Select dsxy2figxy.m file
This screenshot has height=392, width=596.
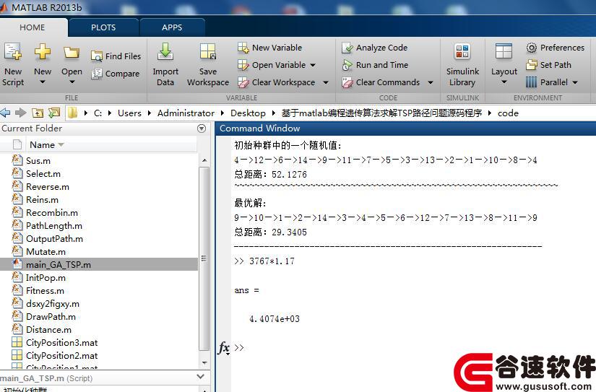(x=53, y=303)
